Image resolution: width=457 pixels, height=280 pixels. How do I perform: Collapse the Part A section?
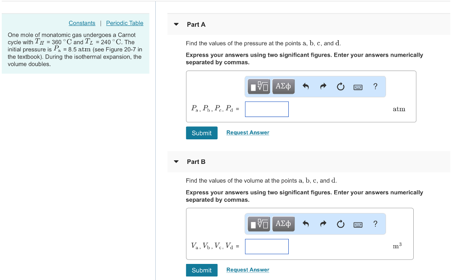pos(176,25)
